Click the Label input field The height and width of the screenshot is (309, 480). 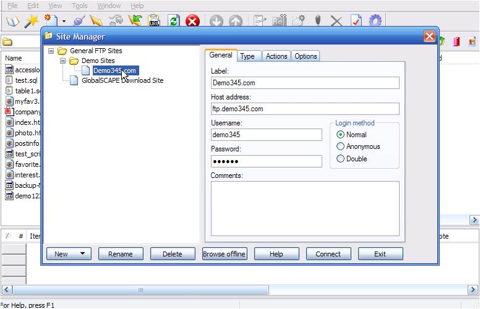coord(305,83)
